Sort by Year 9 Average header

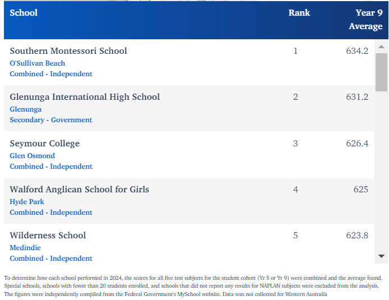(x=365, y=19)
